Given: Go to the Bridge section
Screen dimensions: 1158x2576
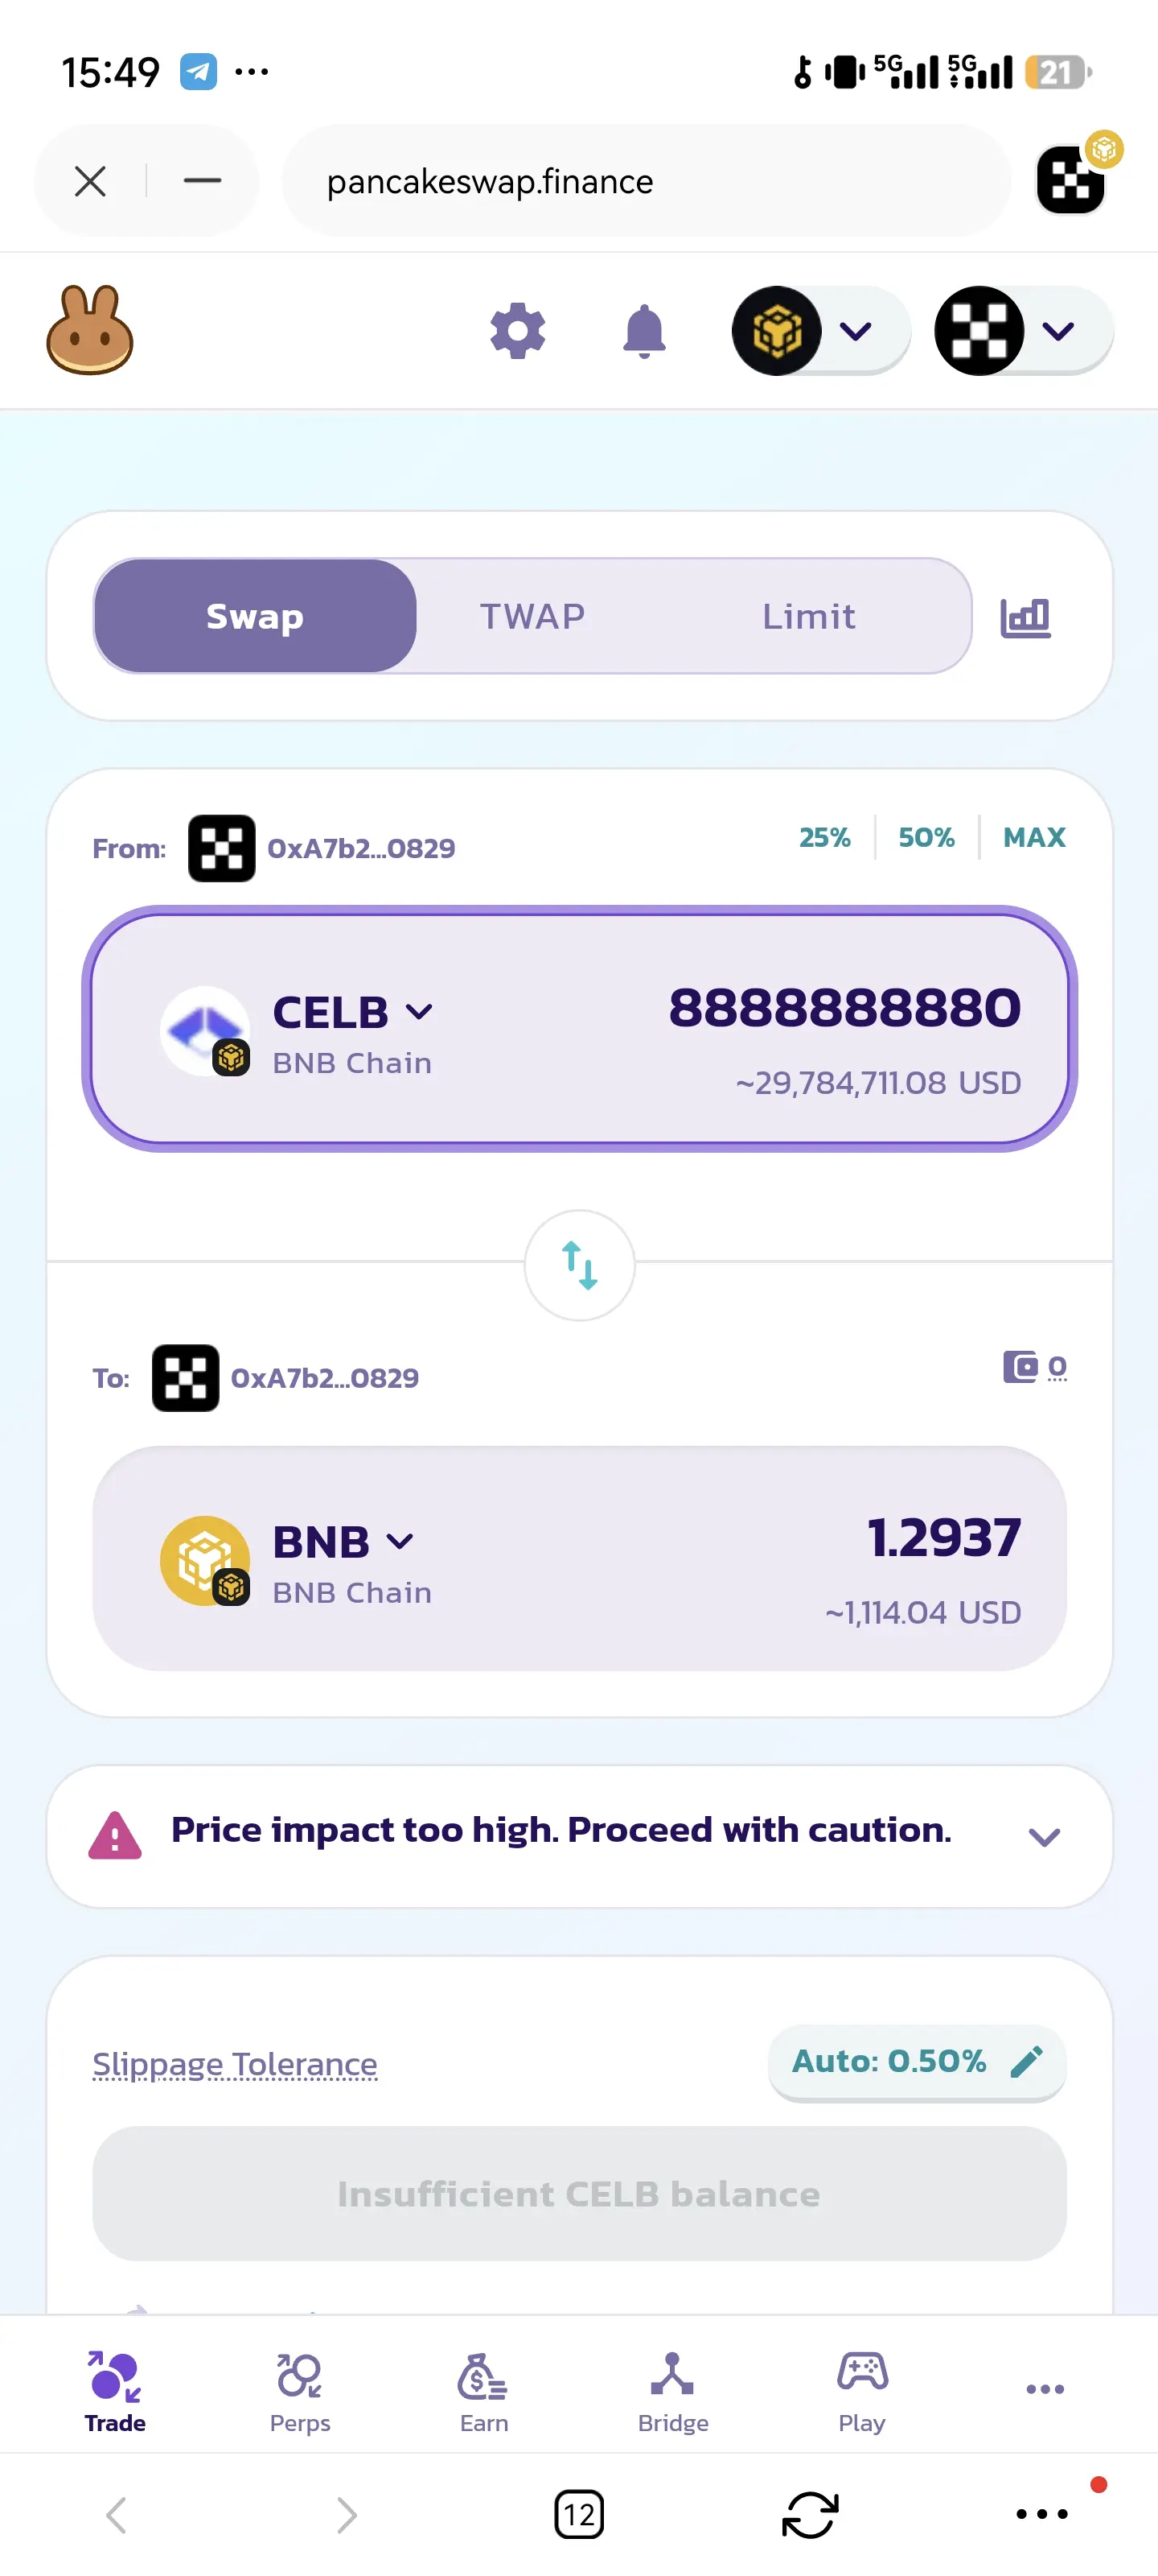Looking at the screenshot, I should click(672, 2392).
